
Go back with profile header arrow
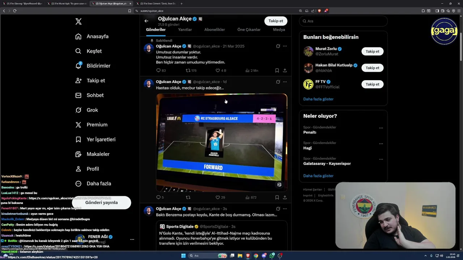146,21
